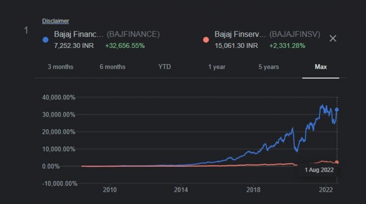Click the 1 Aug 2022 date tooltip

point(319,170)
